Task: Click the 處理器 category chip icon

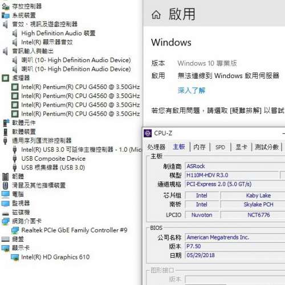Action: (x=5, y=78)
